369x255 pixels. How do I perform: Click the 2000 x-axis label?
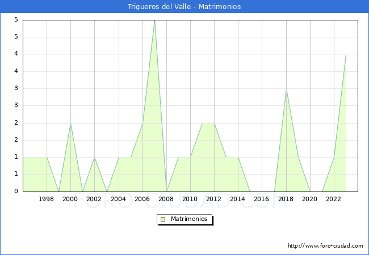(70, 199)
